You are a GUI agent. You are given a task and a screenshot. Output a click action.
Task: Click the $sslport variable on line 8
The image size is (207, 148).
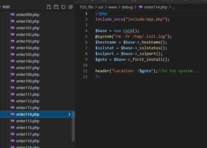pyautogui.click(x=104, y=54)
